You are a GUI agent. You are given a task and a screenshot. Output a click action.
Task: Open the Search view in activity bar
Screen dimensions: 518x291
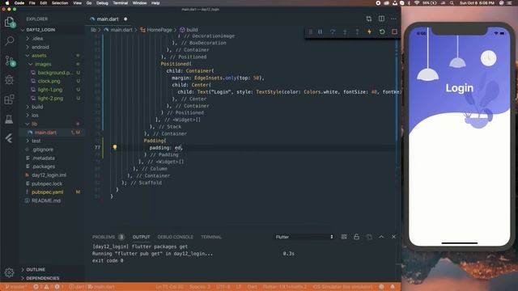[x=10, y=41]
